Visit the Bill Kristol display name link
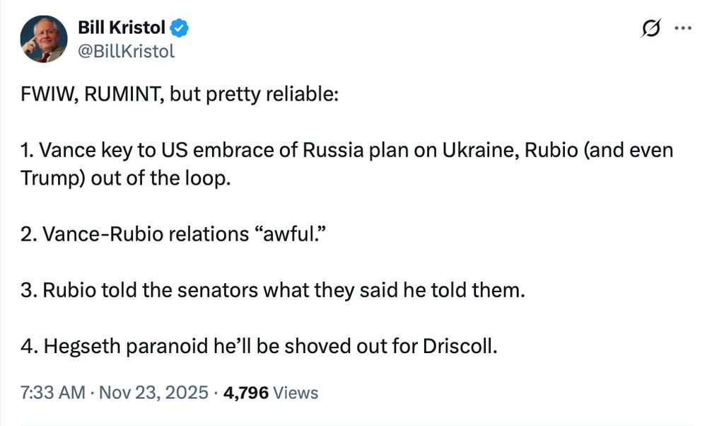This screenshot has height=426, width=707. click(x=122, y=28)
